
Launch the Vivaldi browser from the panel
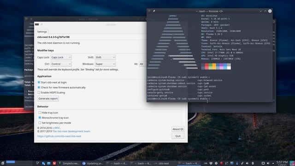[x=54, y=163]
